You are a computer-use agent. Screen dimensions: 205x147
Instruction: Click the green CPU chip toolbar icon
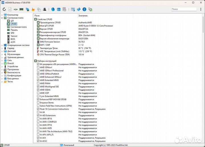16,9
